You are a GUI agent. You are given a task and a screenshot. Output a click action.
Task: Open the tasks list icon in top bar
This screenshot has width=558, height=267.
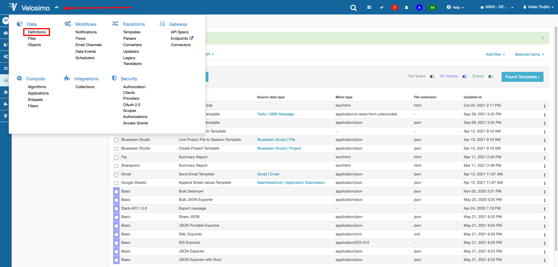click(369, 7)
